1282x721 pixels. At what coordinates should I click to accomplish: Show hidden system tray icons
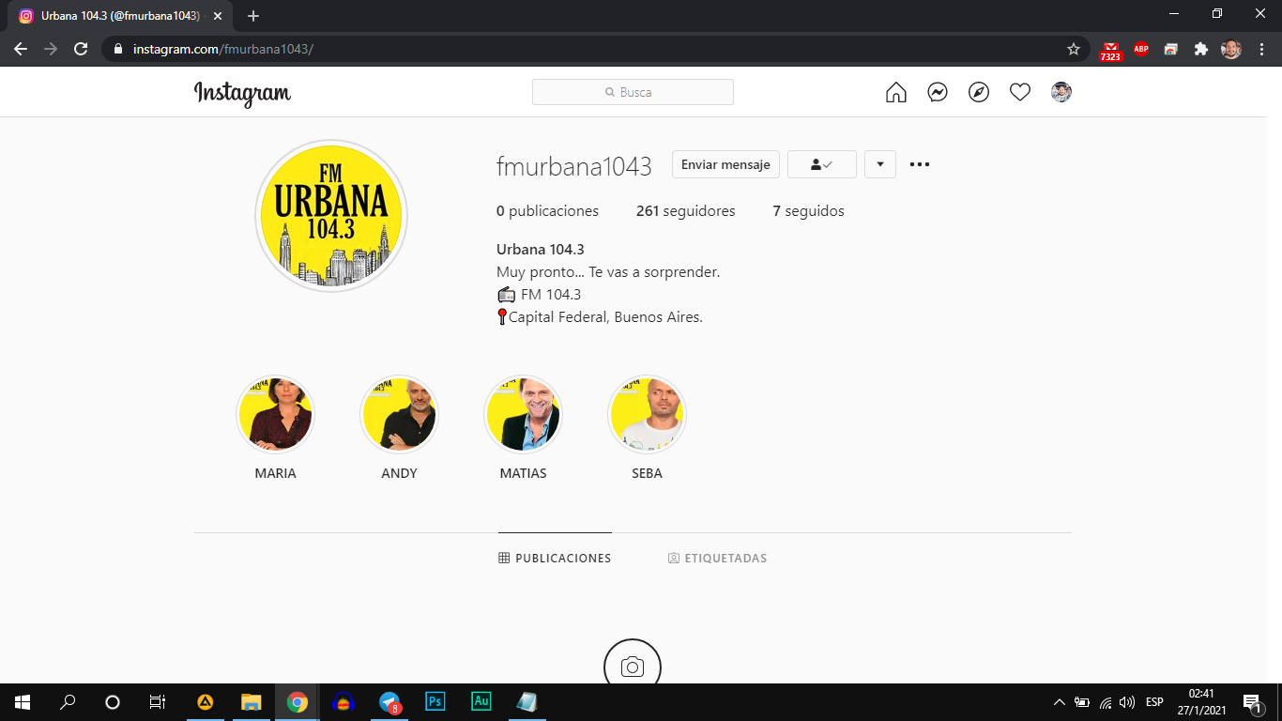click(1060, 702)
